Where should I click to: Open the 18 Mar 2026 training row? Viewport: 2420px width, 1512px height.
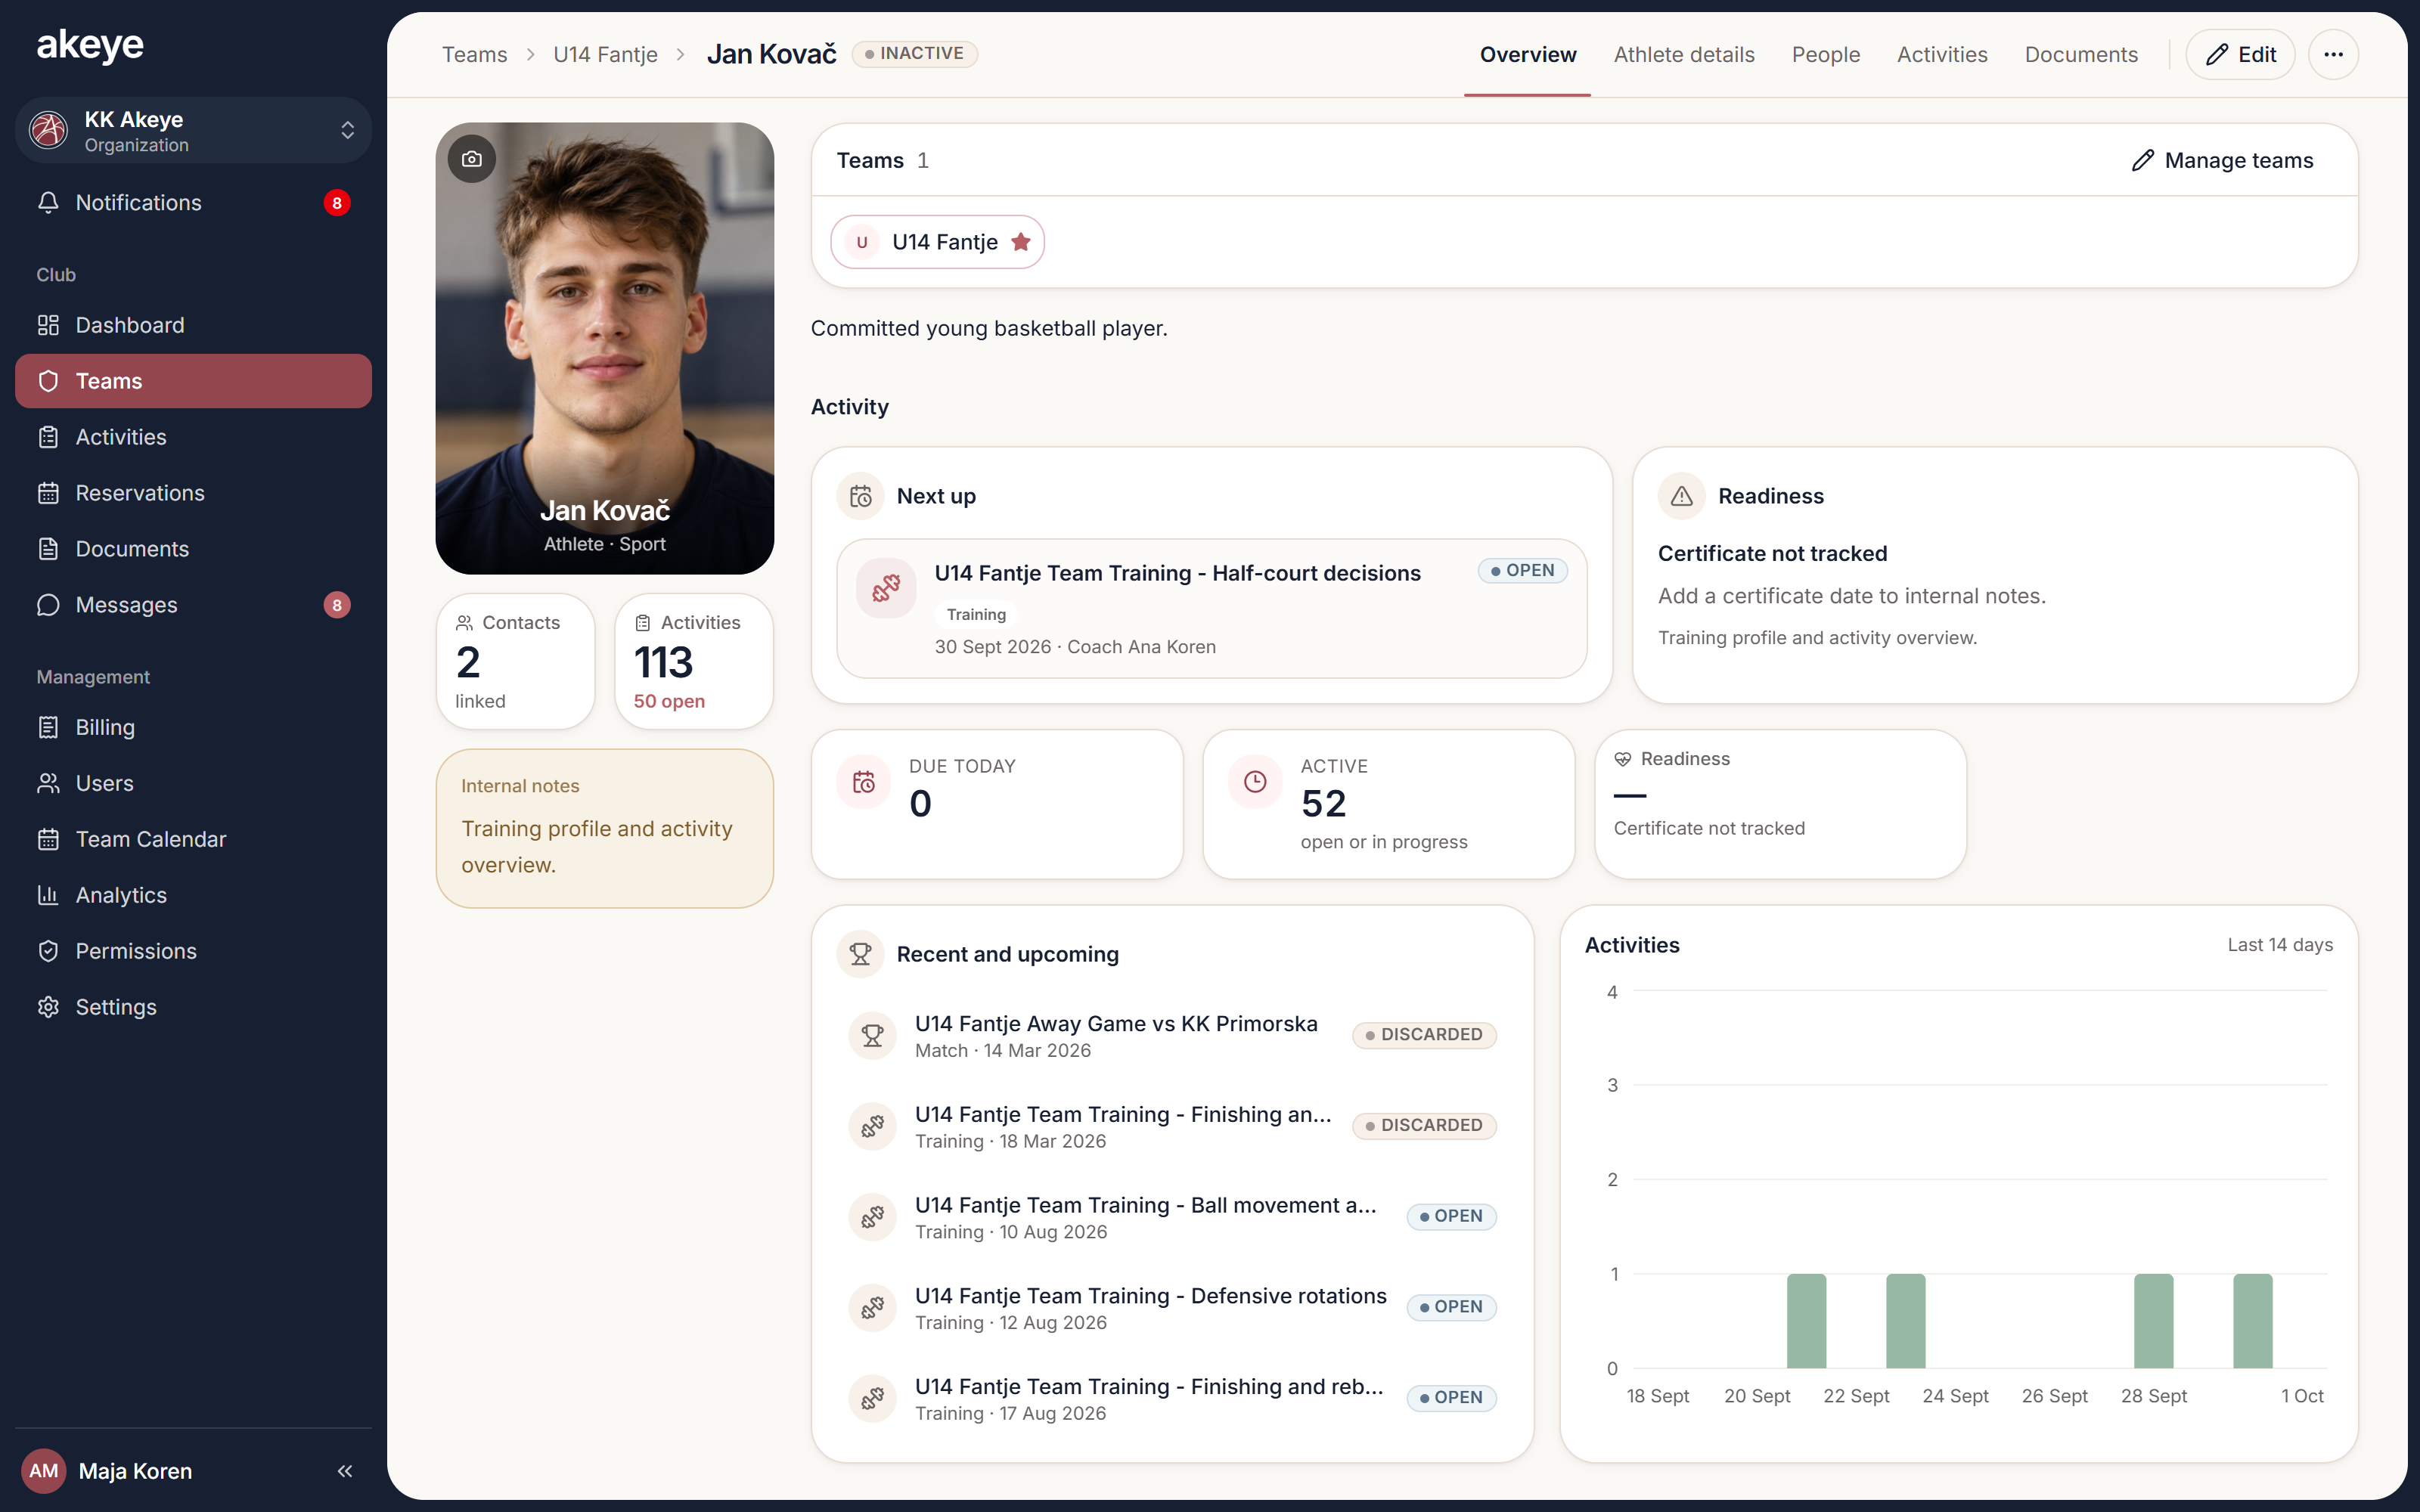pos(1172,1127)
